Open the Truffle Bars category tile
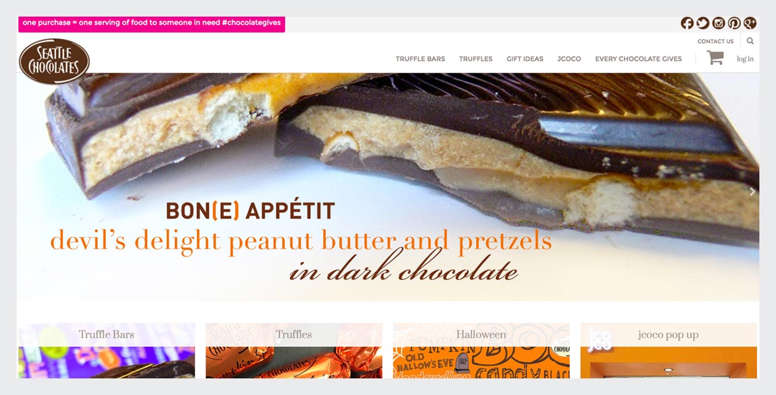Image resolution: width=776 pixels, height=395 pixels. click(x=106, y=350)
